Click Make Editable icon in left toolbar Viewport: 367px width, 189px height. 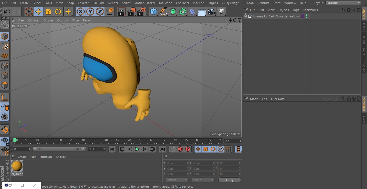point(5,24)
